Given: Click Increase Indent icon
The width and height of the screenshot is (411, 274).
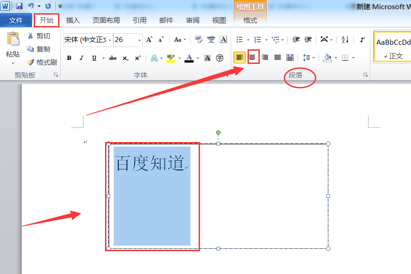Looking at the screenshot, I should [x=308, y=40].
